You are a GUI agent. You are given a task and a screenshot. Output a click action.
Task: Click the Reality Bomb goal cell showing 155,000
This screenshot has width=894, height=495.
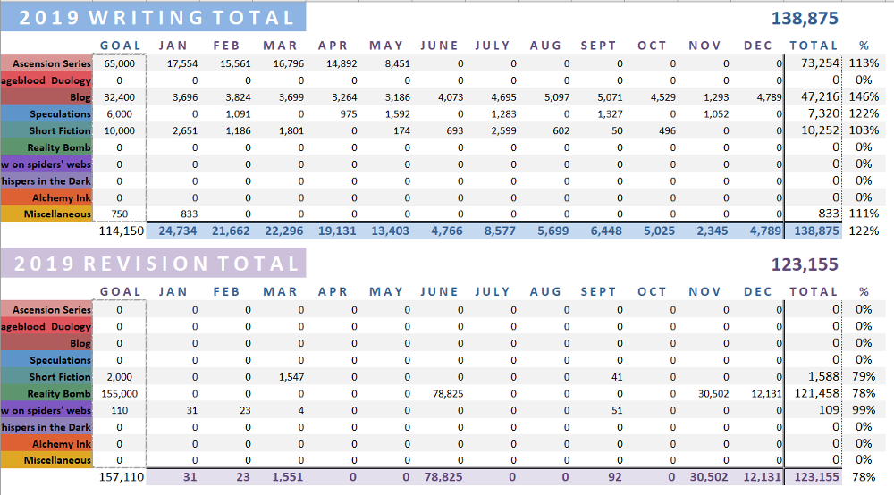tap(119, 393)
